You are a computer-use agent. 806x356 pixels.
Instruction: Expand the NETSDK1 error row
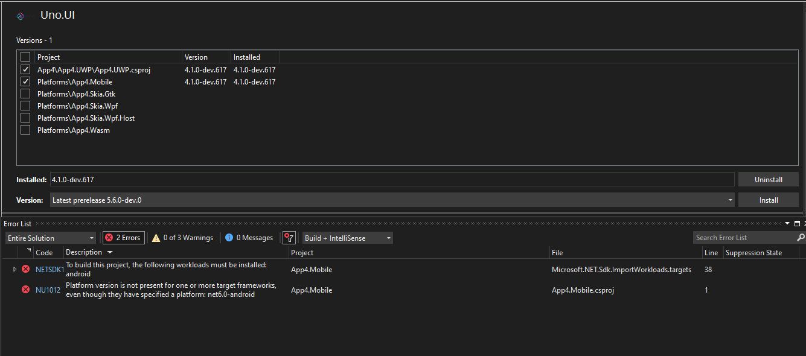click(x=15, y=269)
